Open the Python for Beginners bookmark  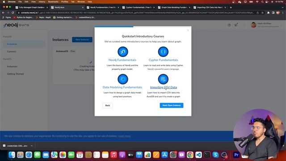click(x=24, y=17)
